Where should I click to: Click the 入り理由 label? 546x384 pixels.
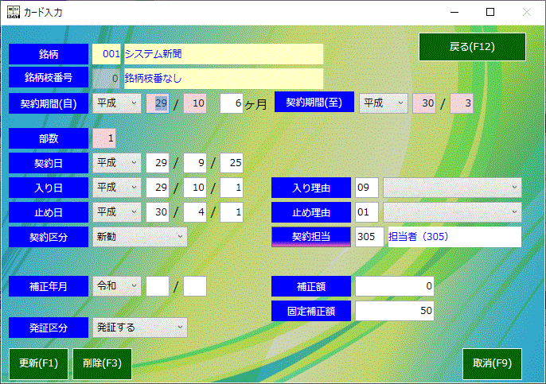pyautogui.click(x=311, y=188)
